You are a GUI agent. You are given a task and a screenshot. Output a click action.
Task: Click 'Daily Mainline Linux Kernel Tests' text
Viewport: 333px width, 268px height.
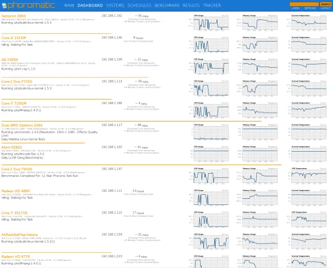(x=23, y=139)
